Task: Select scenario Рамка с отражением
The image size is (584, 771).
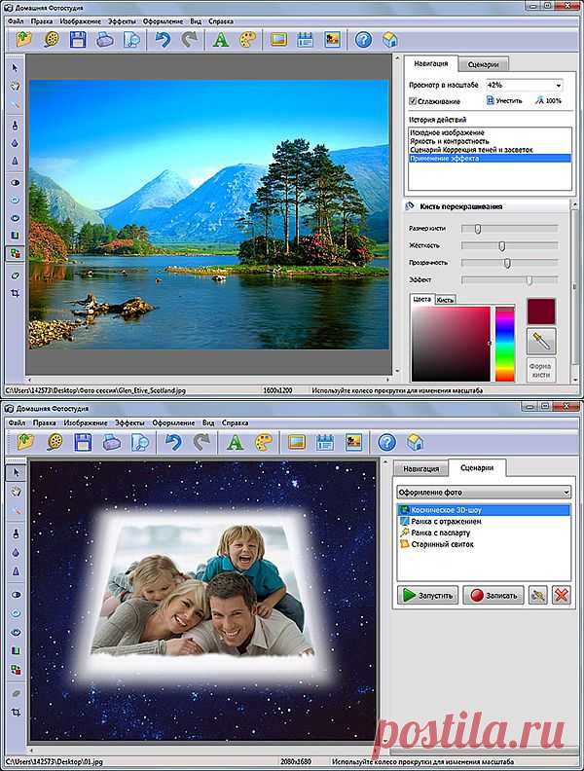Action: pyautogui.click(x=484, y=521)
